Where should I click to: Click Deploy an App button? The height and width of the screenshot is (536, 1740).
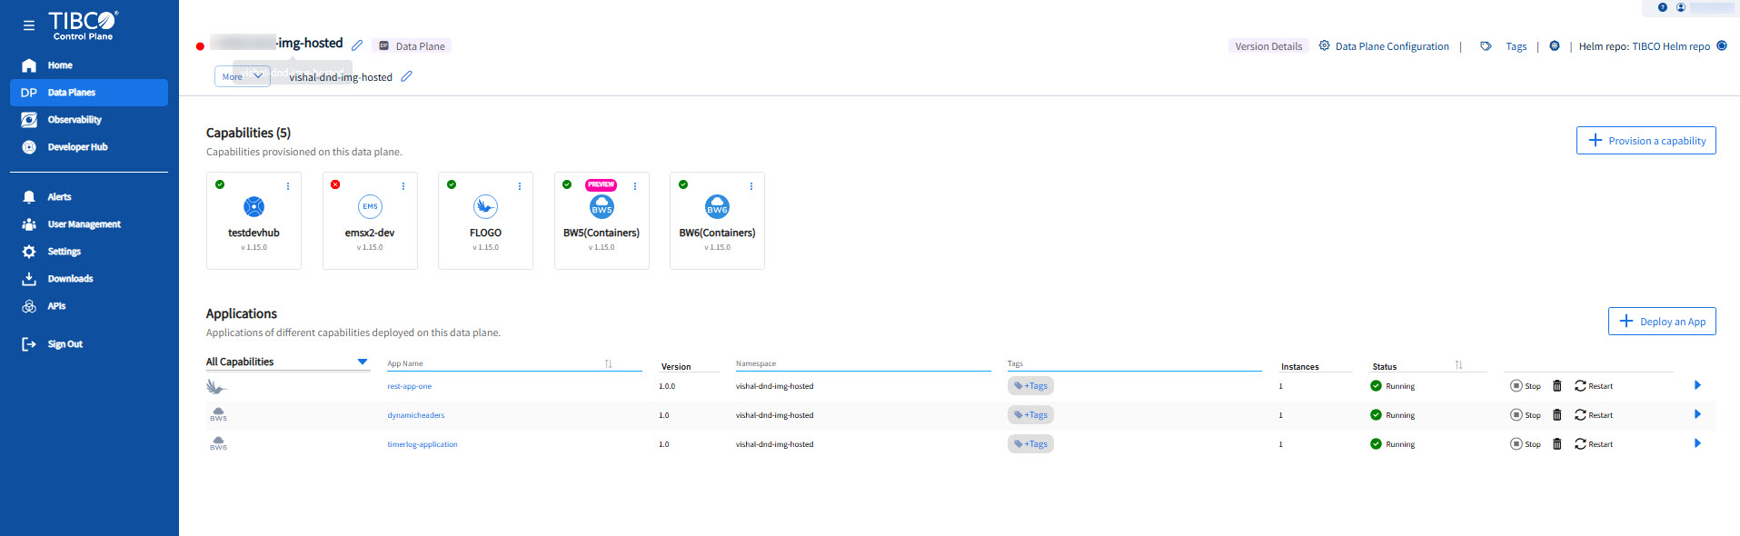[1662, 322]
